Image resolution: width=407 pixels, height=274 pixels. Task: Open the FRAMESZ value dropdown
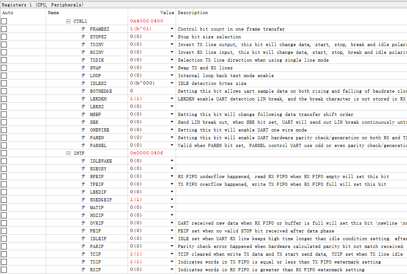pyautogui.click(x=172, y=29)
